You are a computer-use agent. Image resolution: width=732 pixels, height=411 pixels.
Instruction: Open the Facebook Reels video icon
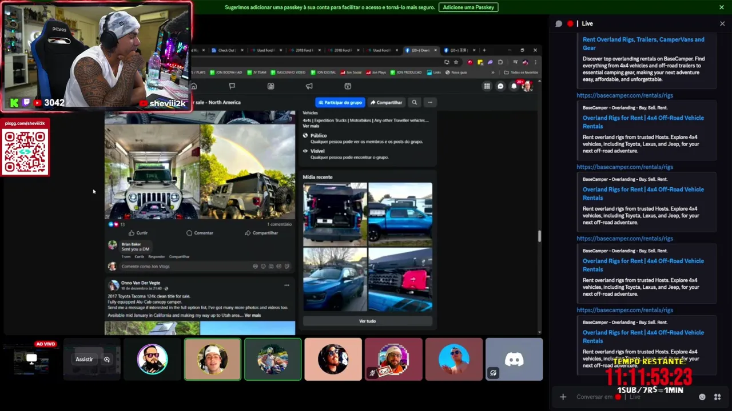pos(347,86)
